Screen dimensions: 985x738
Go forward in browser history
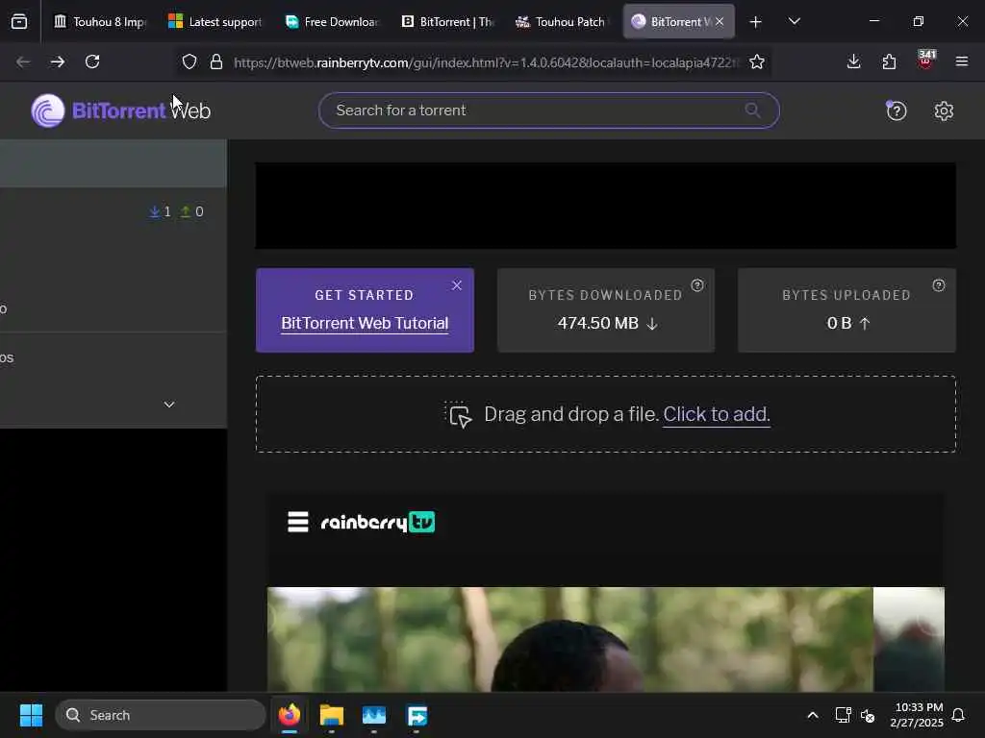coord(58,61)
